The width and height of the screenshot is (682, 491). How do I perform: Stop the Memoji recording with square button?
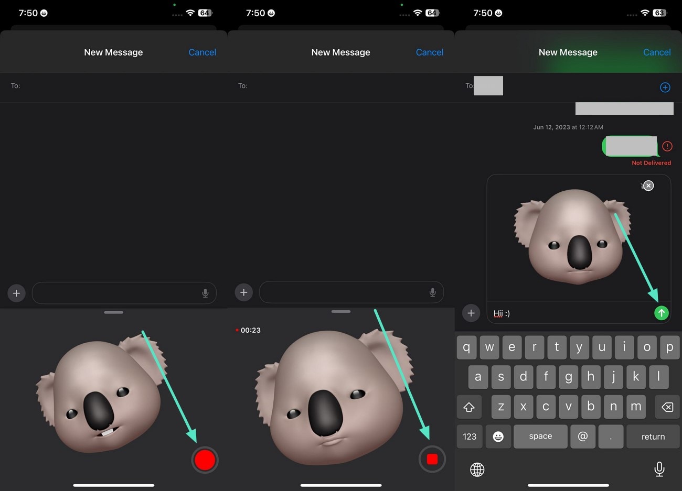click(x=432, y=459)
